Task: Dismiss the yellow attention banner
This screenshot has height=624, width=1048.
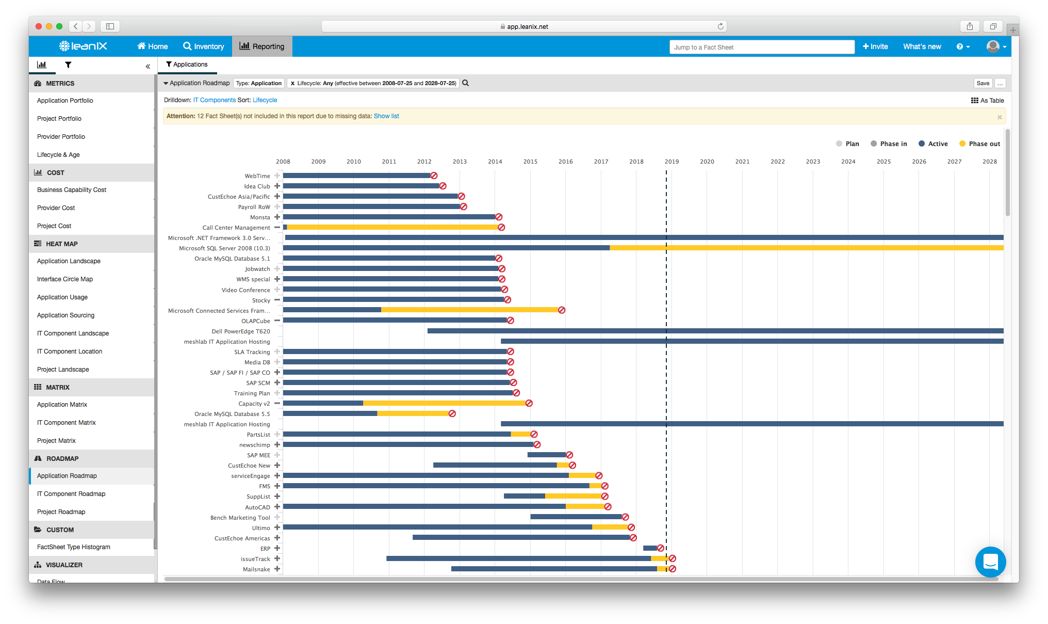Action: click(999, 117)
